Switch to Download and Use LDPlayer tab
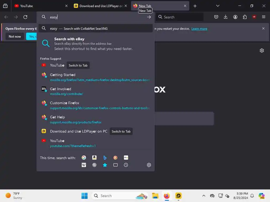Image resolution: width=270 pixels, height=202 pixels. [101, 6]
